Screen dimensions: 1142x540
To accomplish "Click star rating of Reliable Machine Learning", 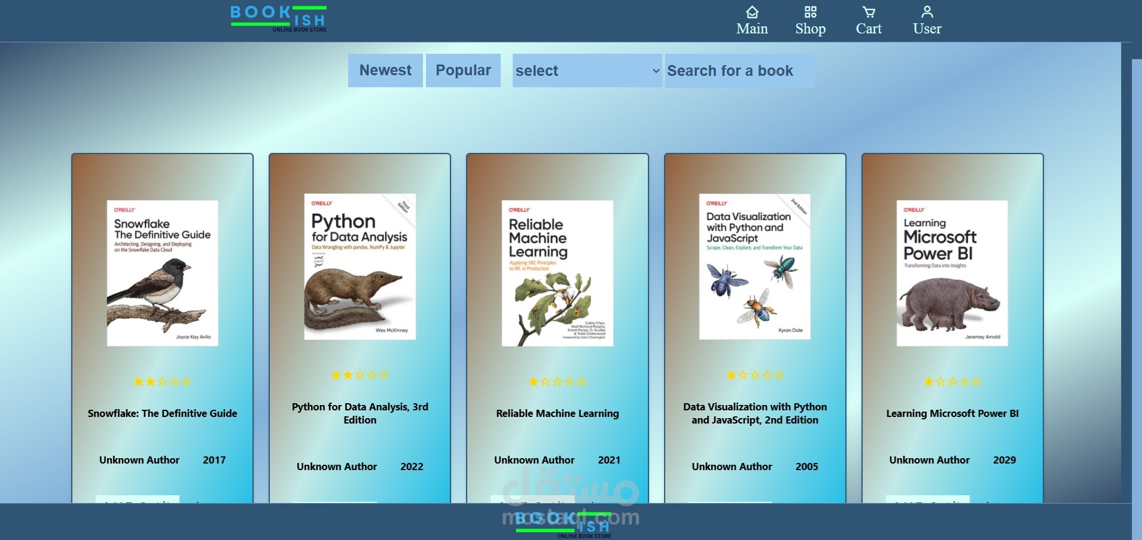I will (x=558, y=382).
